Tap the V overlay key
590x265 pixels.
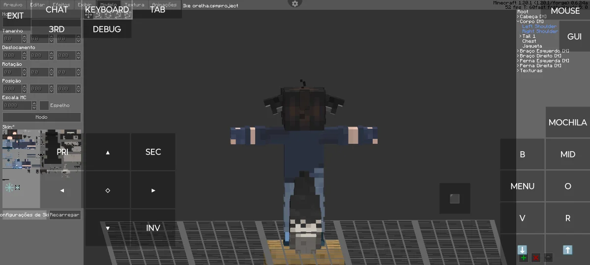[523, 218]
